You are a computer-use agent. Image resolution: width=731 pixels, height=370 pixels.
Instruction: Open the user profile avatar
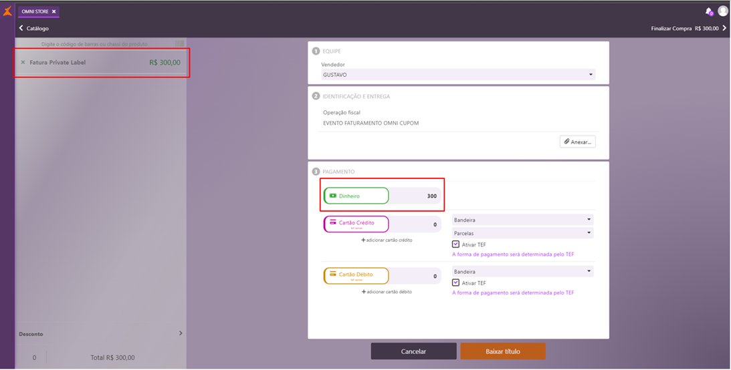(x=722, y=11)
